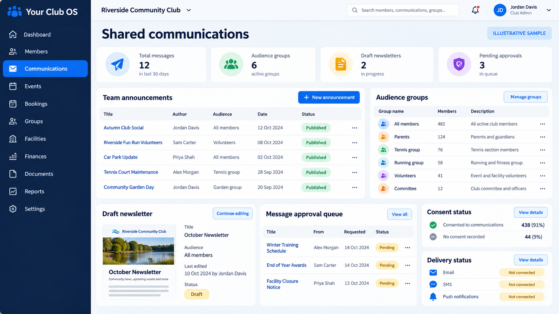Click the Draft status badge
559x314 pixels.
click(x=197, y=294)
